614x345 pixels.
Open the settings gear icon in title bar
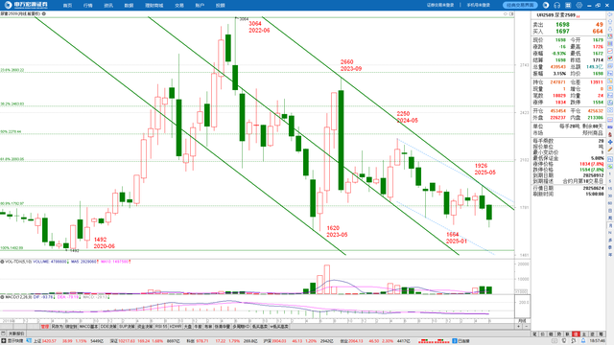[579, 5]
